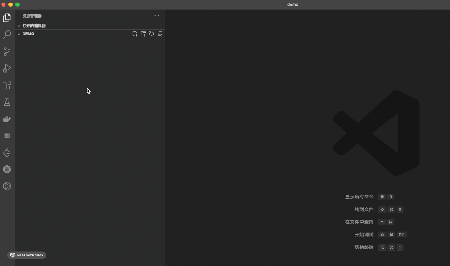Image resolution: width=450 pixels, height=266 pixels.
Task: Open the Explorer view in activity bar
Action: pyautogui.click(x=7, y=18)
